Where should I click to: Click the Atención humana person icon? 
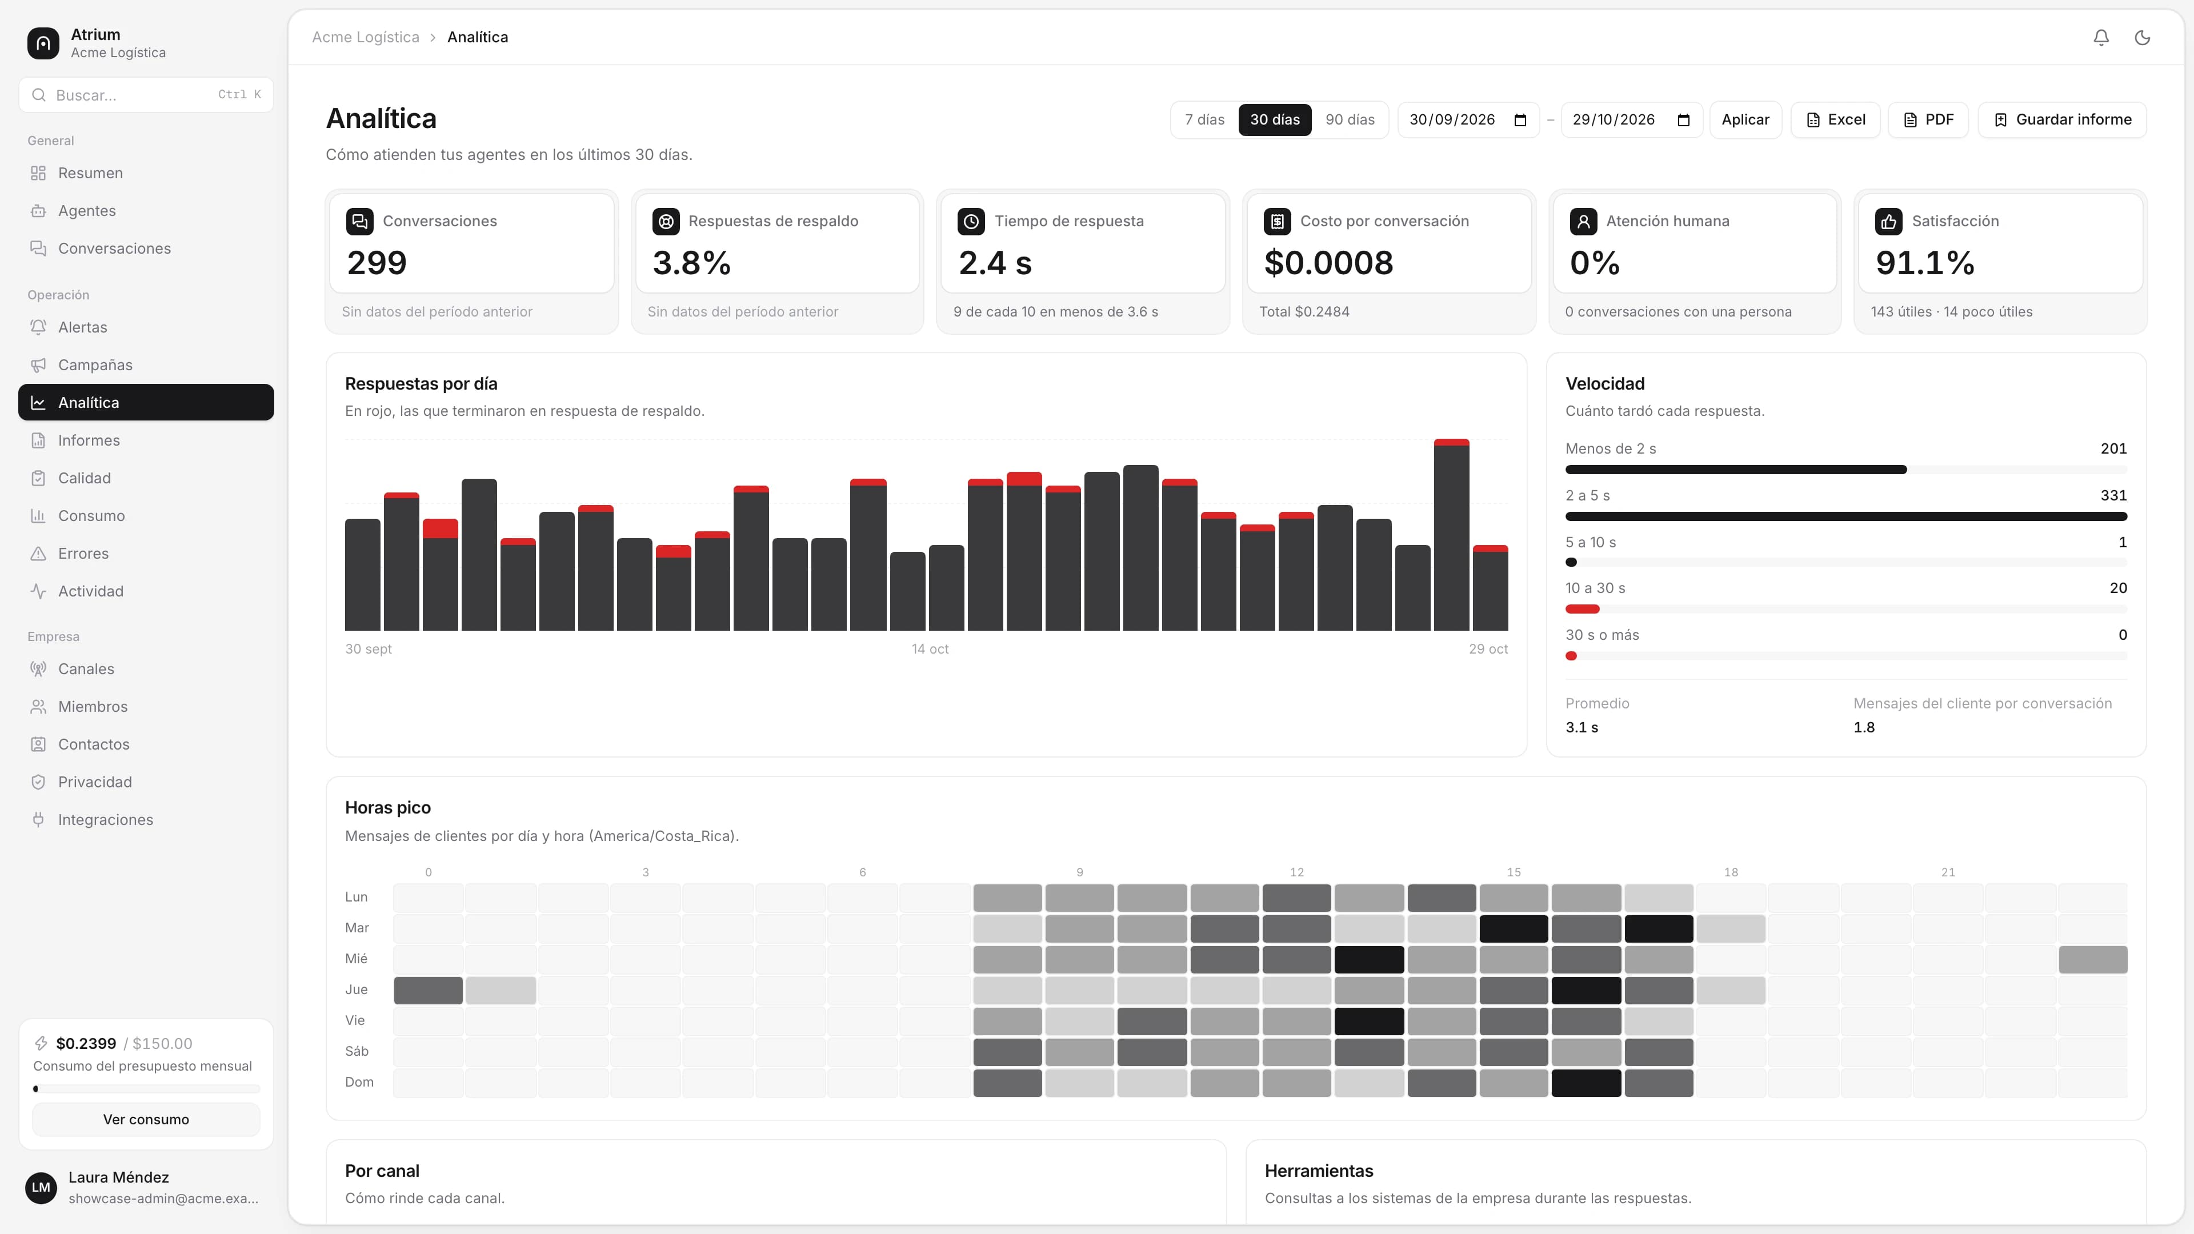coord(1583,222)
